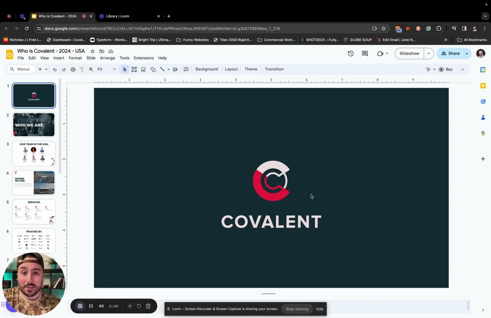Click the Undo arrow in the Slides toolbar
Screen dimensions: 491x318
tap(55, 70)
